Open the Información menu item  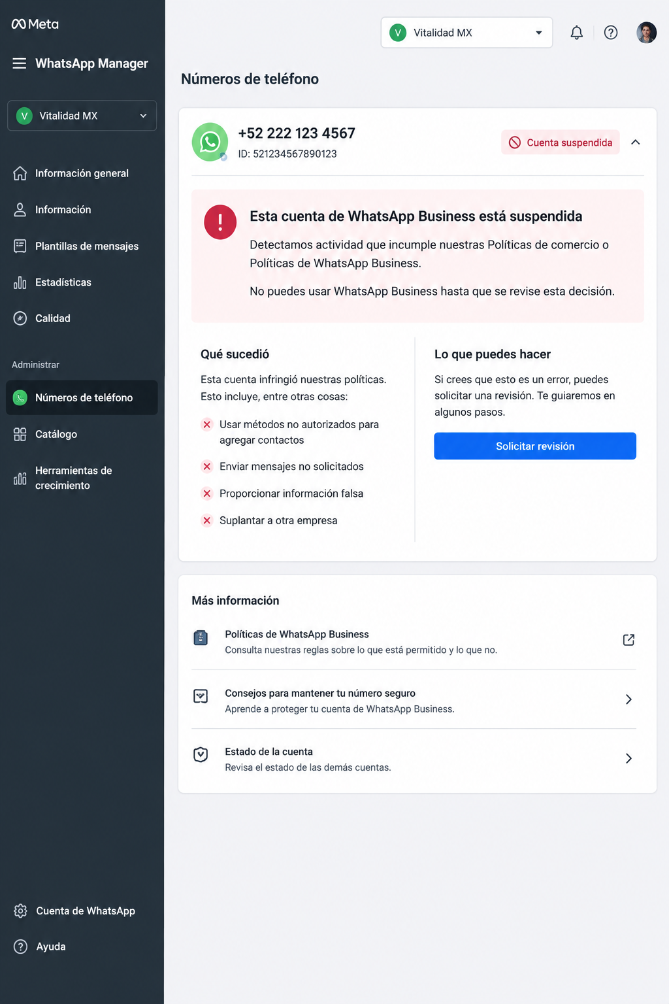[82, 210]
